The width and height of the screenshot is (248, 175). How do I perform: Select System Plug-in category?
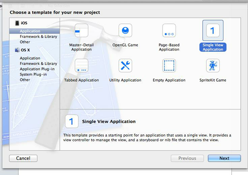(x=33, y=74)
